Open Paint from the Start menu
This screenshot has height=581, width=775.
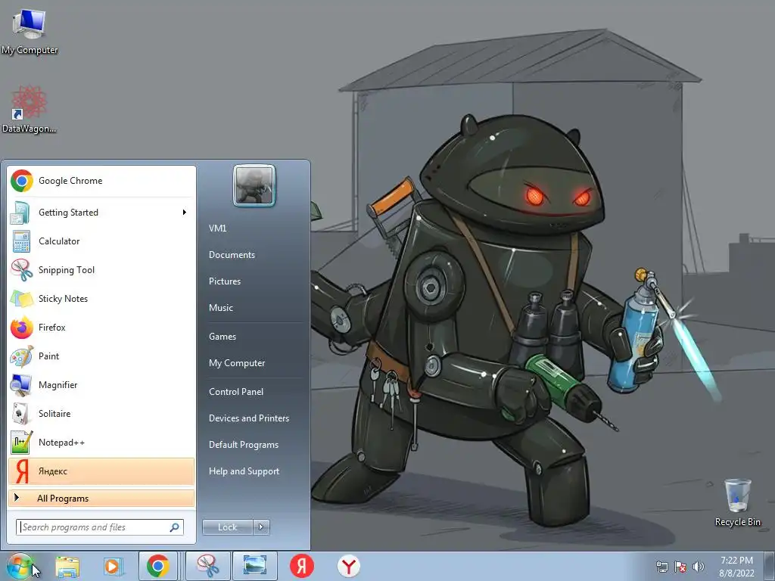coord(101,356)
